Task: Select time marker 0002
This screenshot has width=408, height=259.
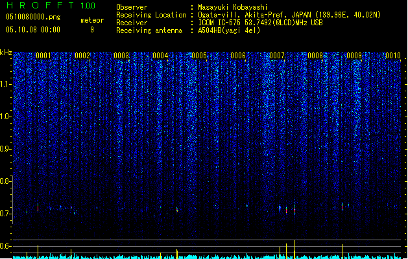Action: (82, 55)
